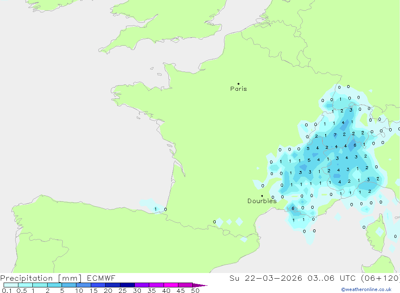
Task: Pick the 30–35 mm purple legend swatch
Action: [x=142, y=285]
